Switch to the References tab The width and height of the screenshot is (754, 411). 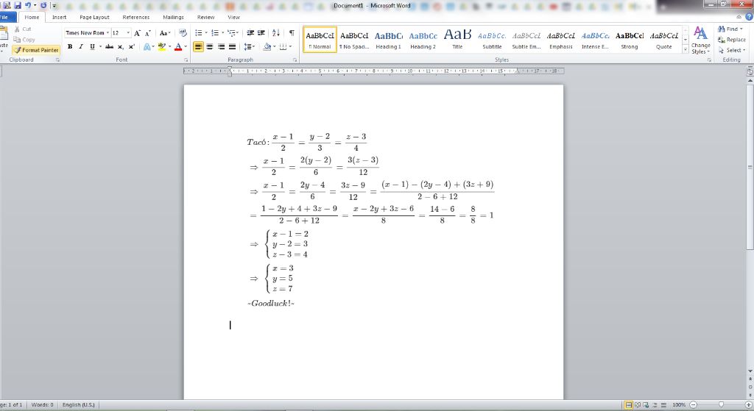(x=135, y=18)
